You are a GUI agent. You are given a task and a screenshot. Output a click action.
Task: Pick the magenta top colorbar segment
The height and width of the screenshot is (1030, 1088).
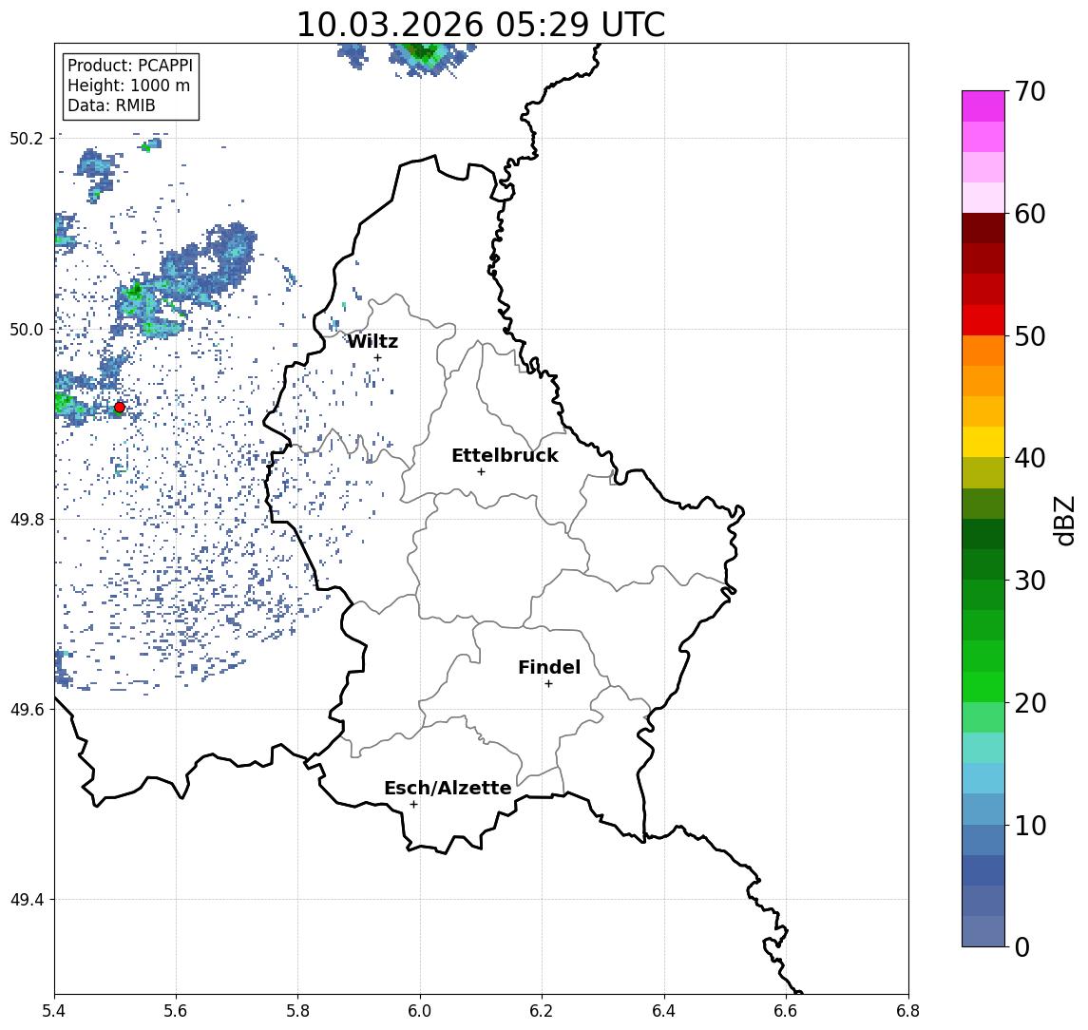pyautogui.click(x=983, y=106)
